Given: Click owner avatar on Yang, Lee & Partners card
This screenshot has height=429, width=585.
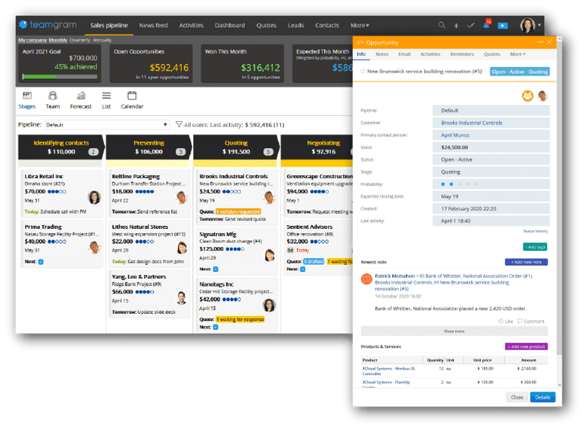Looking at the screenshot, I should (x=182, y=297).
